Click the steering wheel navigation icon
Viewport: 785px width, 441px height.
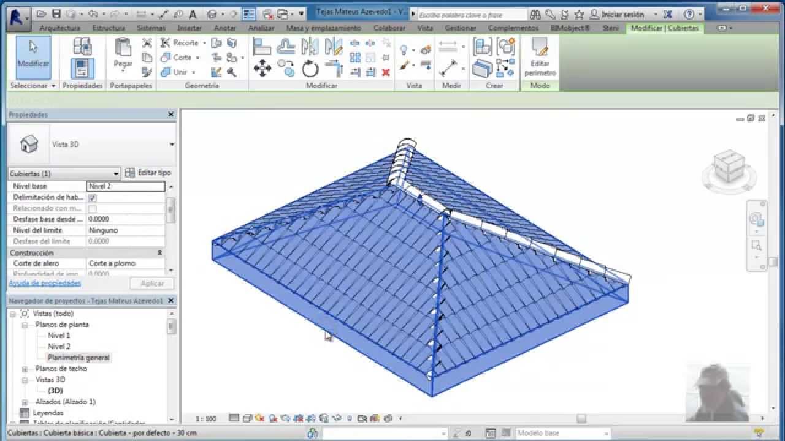(756, 220)
